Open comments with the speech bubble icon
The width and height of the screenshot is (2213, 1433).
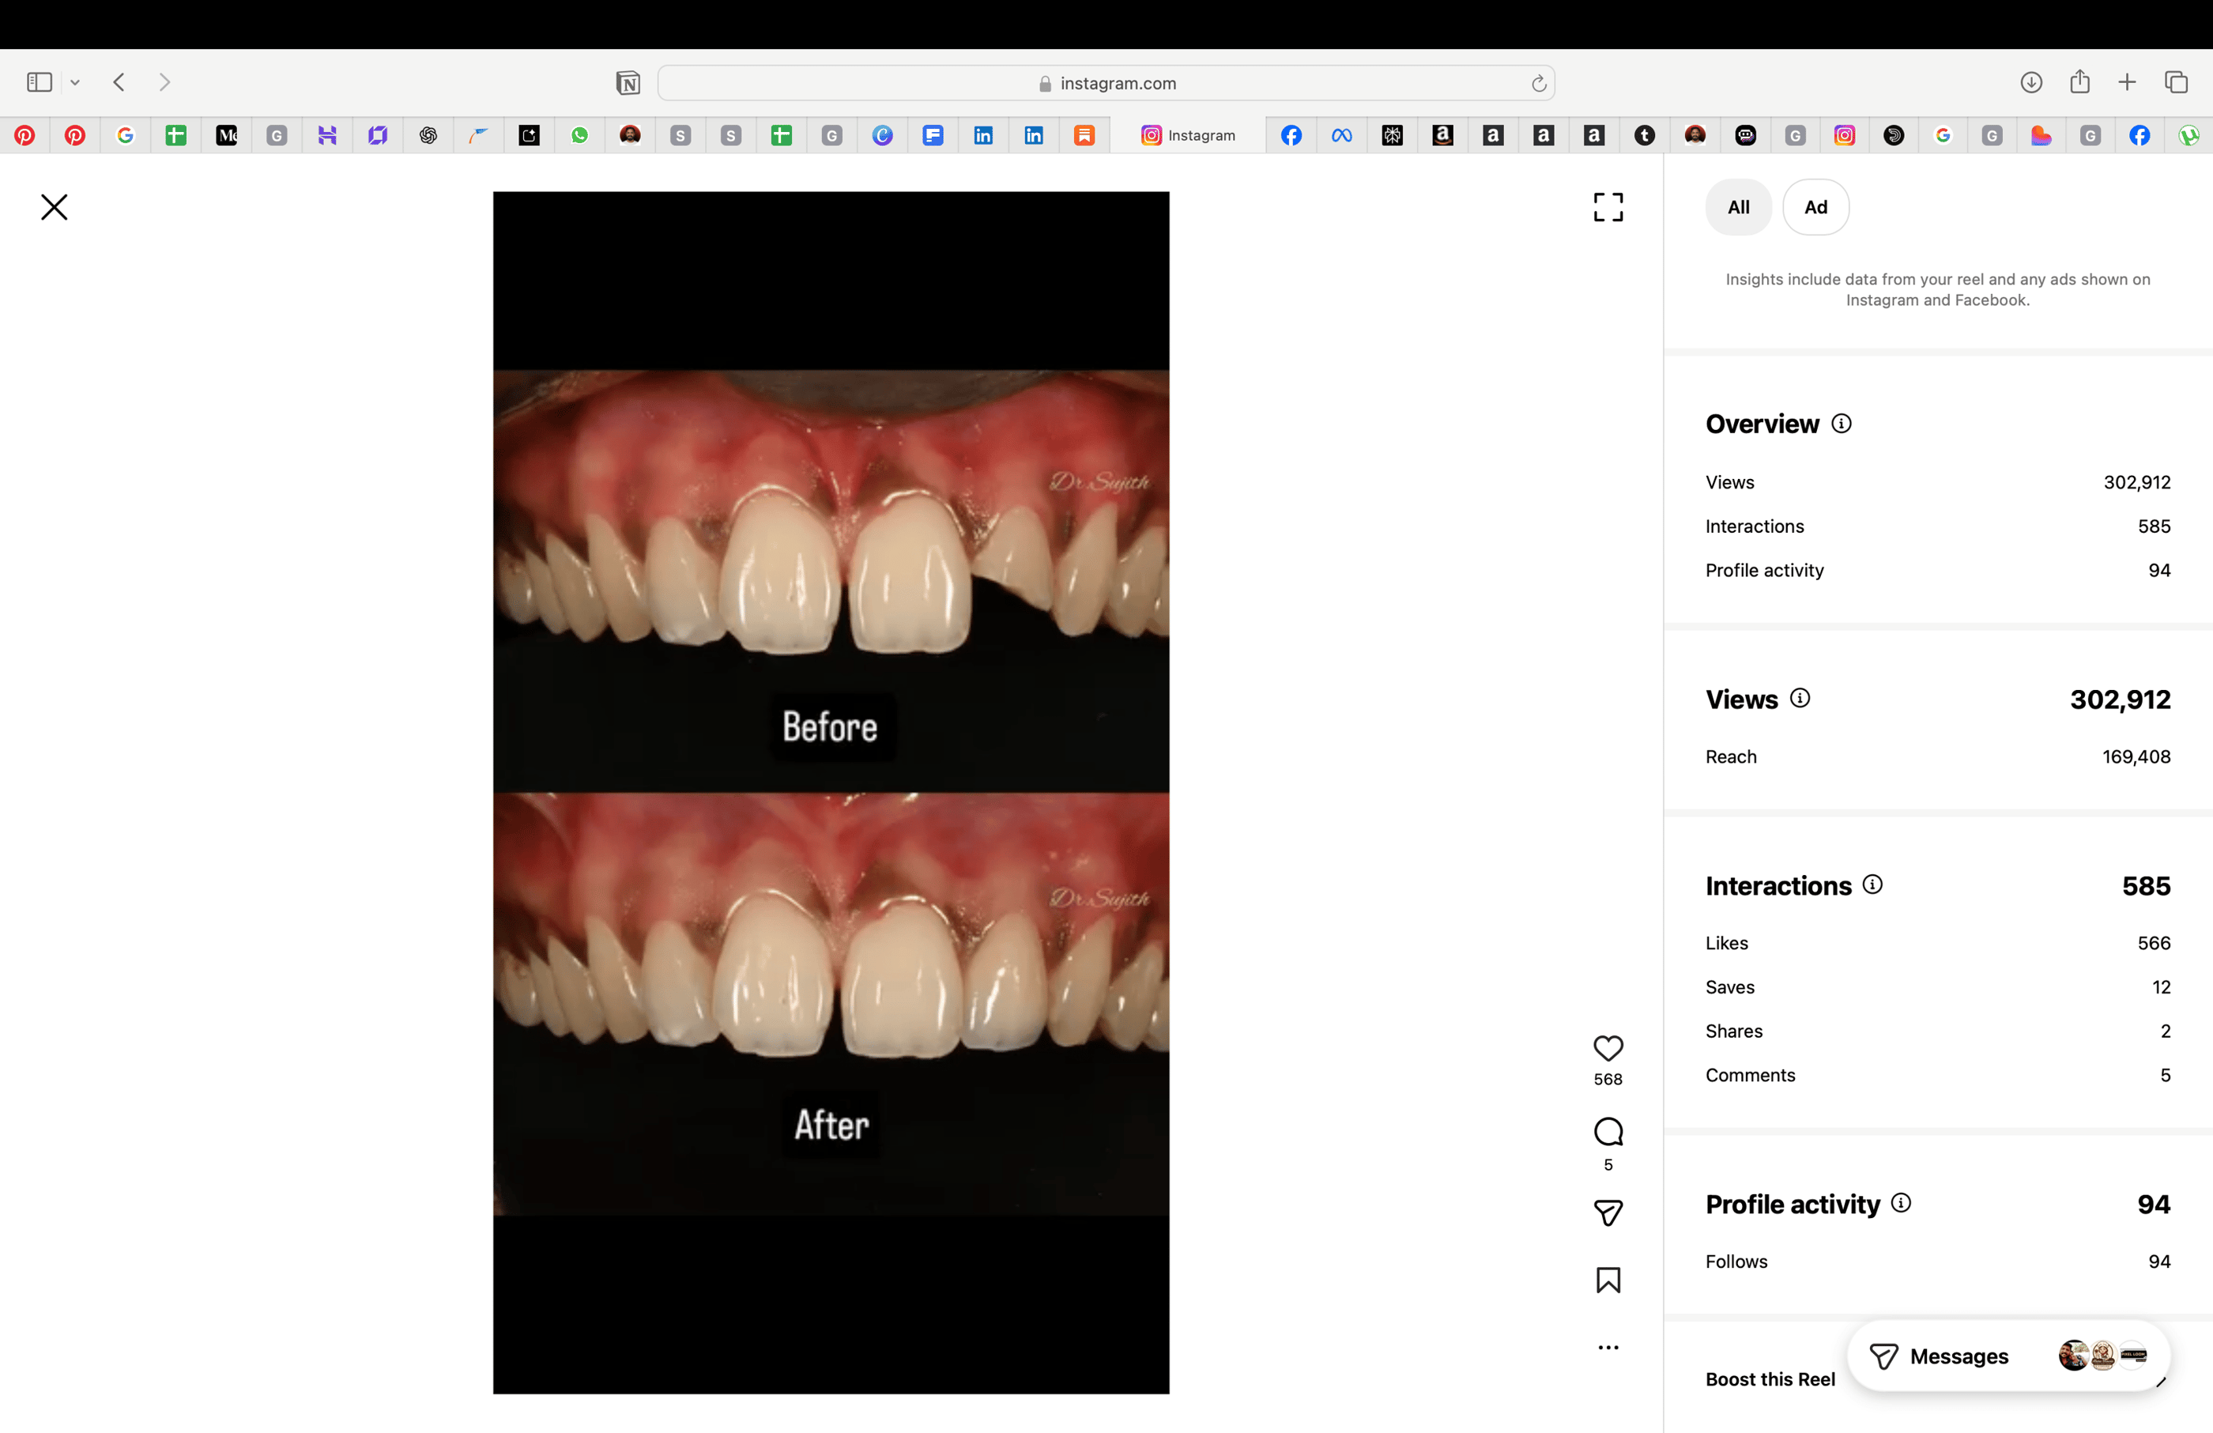coord(1608,1132)
